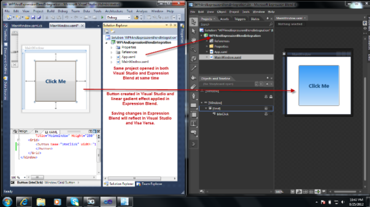The height and width of the screenshot is (207, 370).
Task: Expand App.xaml node in Visual Studio Solution Explorer
Action: [x=111, y=57]
